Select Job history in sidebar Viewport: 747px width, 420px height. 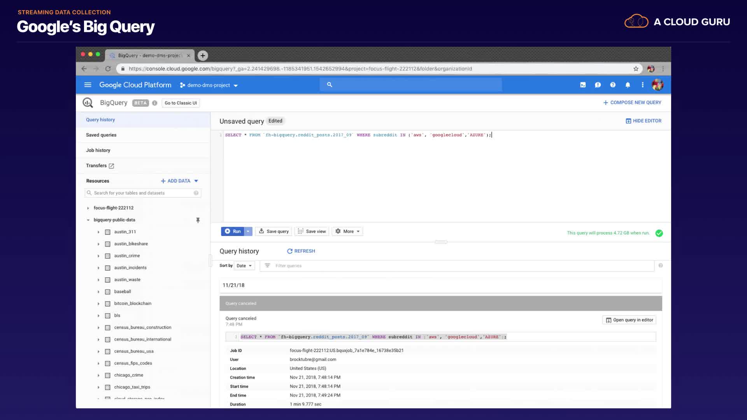click(x=98, y=150)
